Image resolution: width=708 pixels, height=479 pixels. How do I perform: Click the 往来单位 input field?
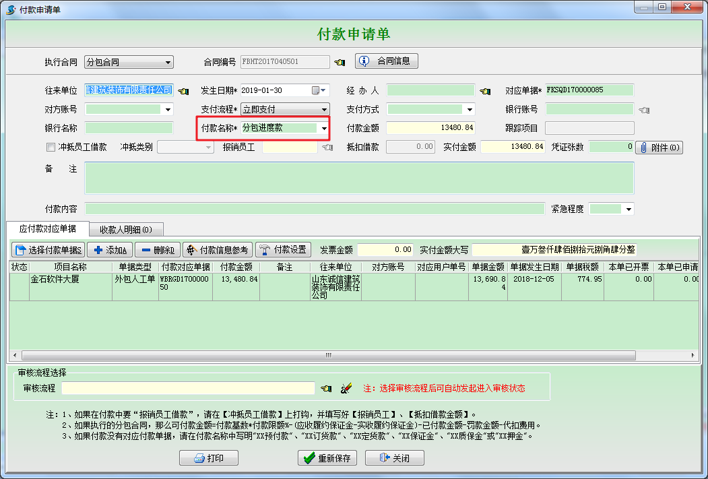[x=129, y=90]
